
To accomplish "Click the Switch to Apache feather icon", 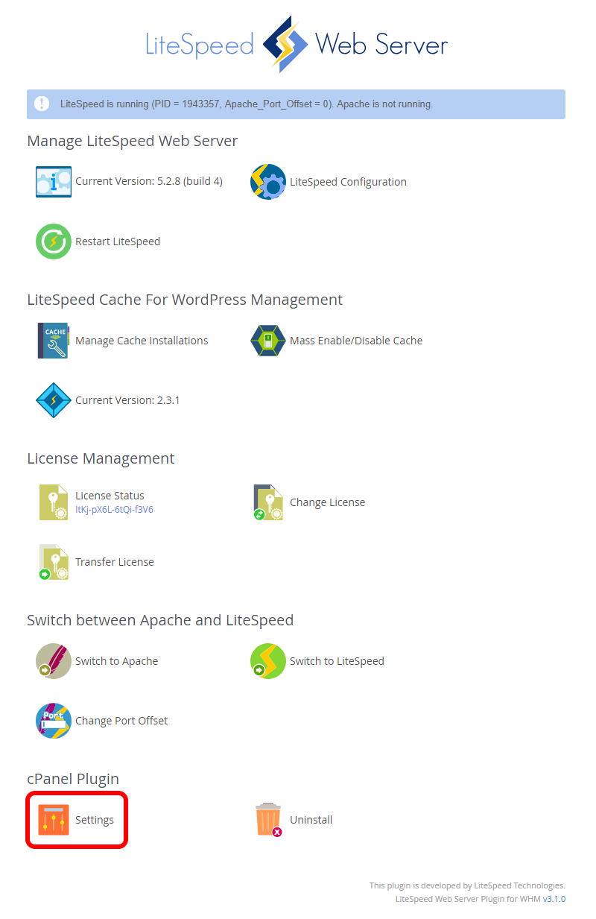I will 54,661.
